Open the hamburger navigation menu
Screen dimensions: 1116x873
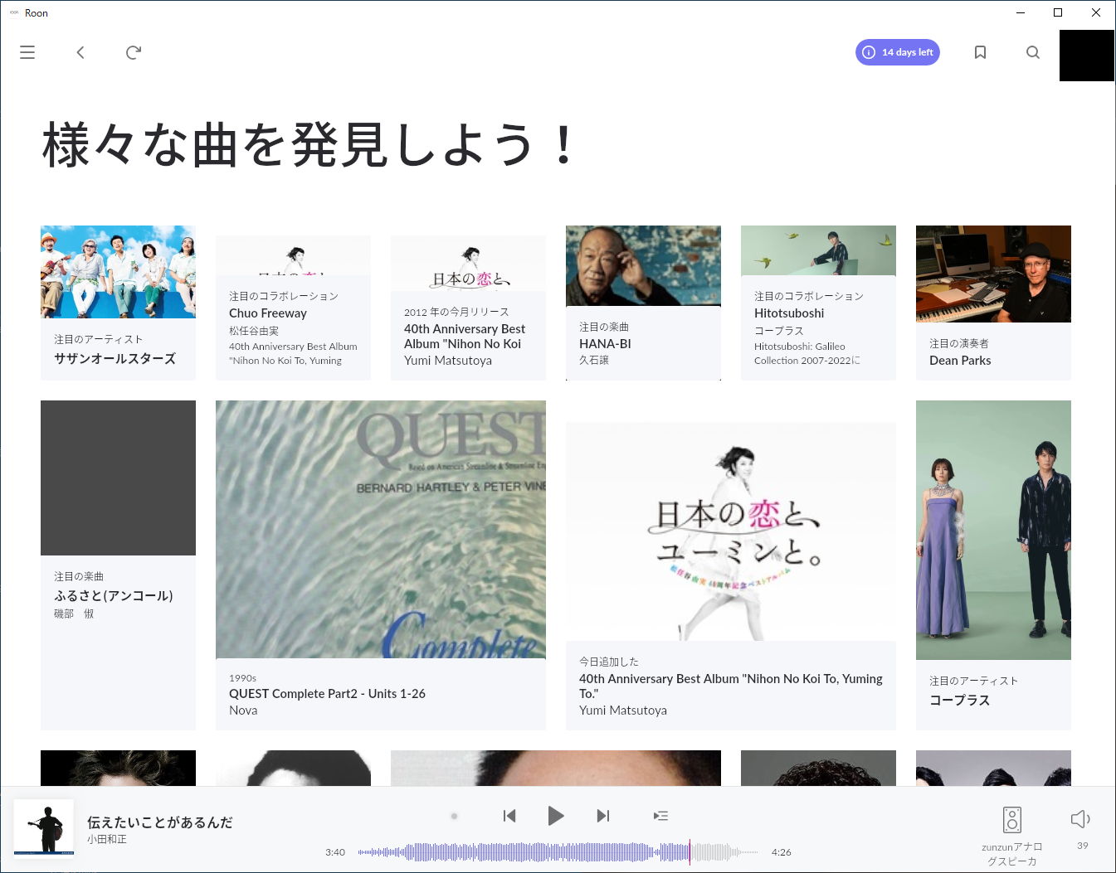point(27,52)
